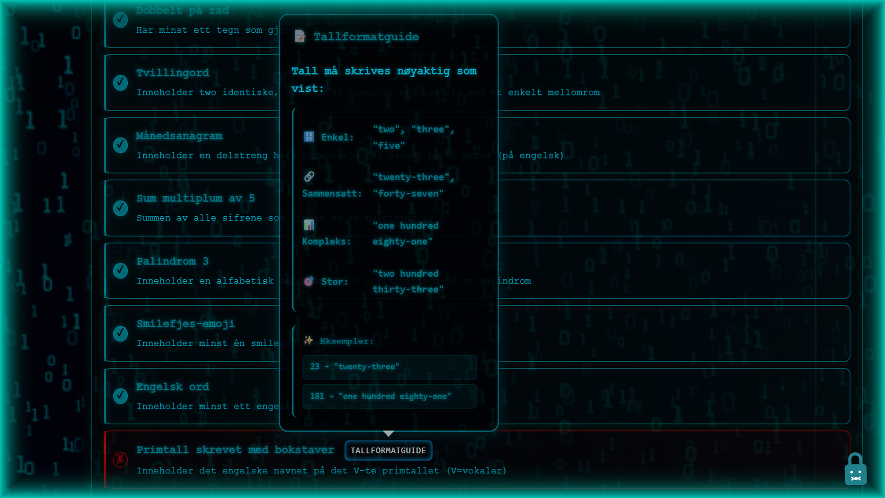Viewport: 885px width, 498px height.
Task: Click the document icon beside Tallformatguide title
Action: point(300,36)
